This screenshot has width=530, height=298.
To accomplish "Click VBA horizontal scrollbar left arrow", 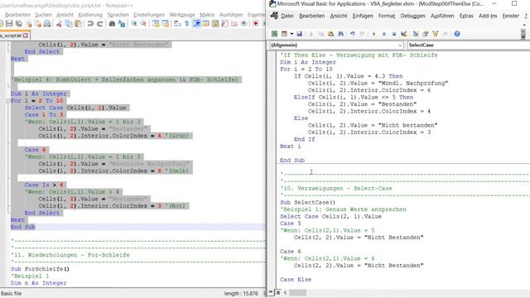I will coord(285,292).
